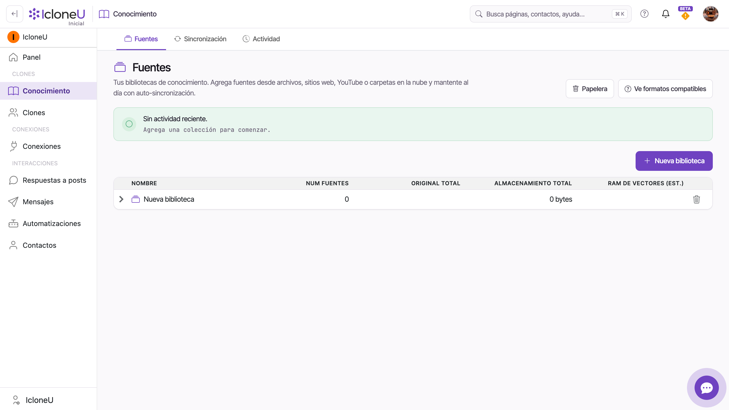Open the IcloneU workspace selector
729x410 pixels.
[48, 37]
